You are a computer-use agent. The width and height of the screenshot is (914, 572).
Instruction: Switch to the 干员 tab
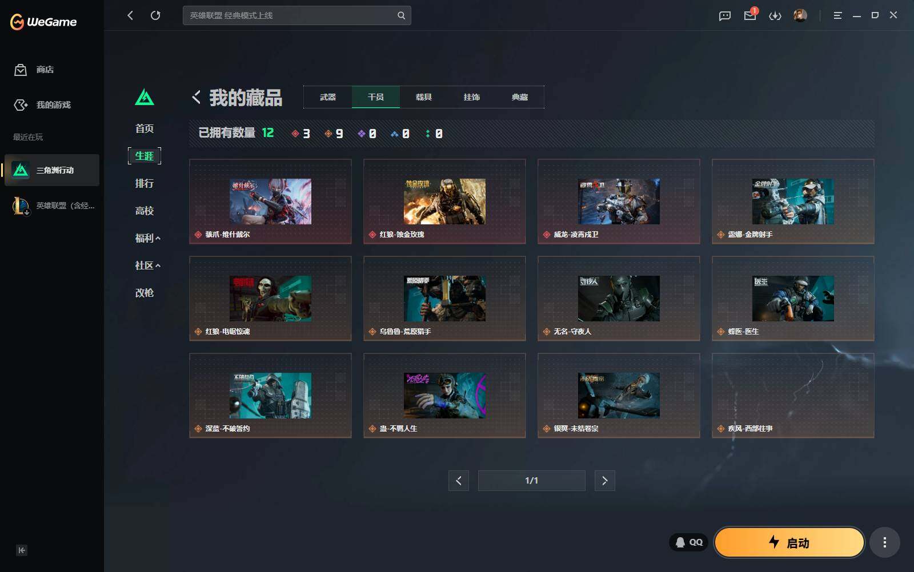(x=376, y=97)
